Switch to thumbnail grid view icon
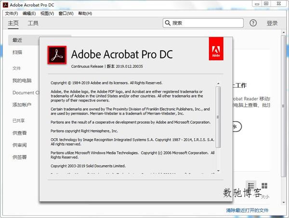The image size is (289, 218). [264, 186]
